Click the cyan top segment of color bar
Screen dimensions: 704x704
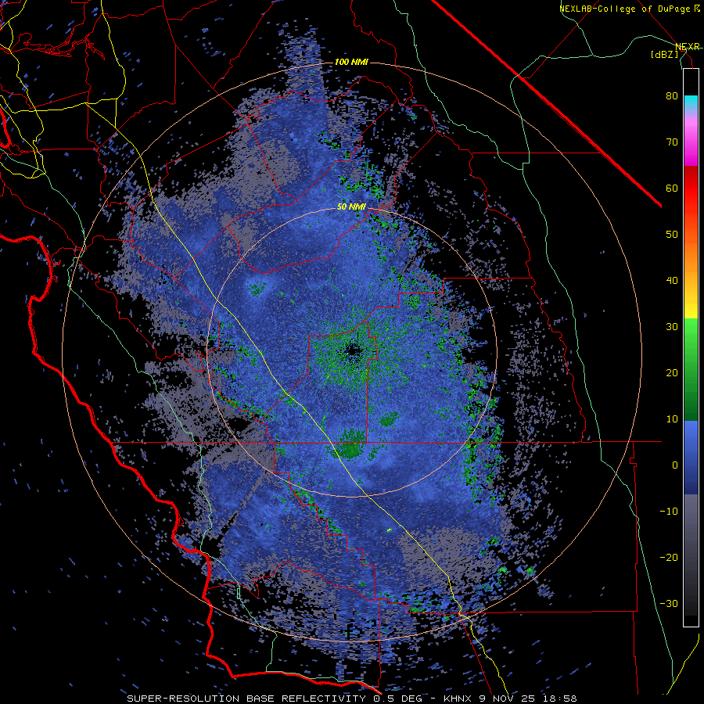coord(691,103)
